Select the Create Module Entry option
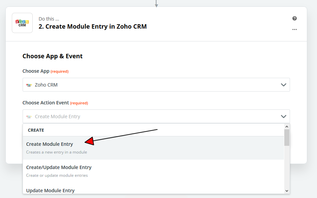The width and height of the screenshot is (317, 198). pyautogui.click(x=50, y=144)
